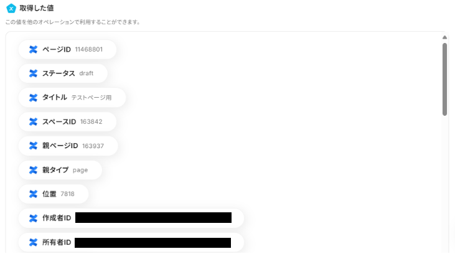Click the Confluence icon beside タイトル
The image size is (455, 259).
34,98
